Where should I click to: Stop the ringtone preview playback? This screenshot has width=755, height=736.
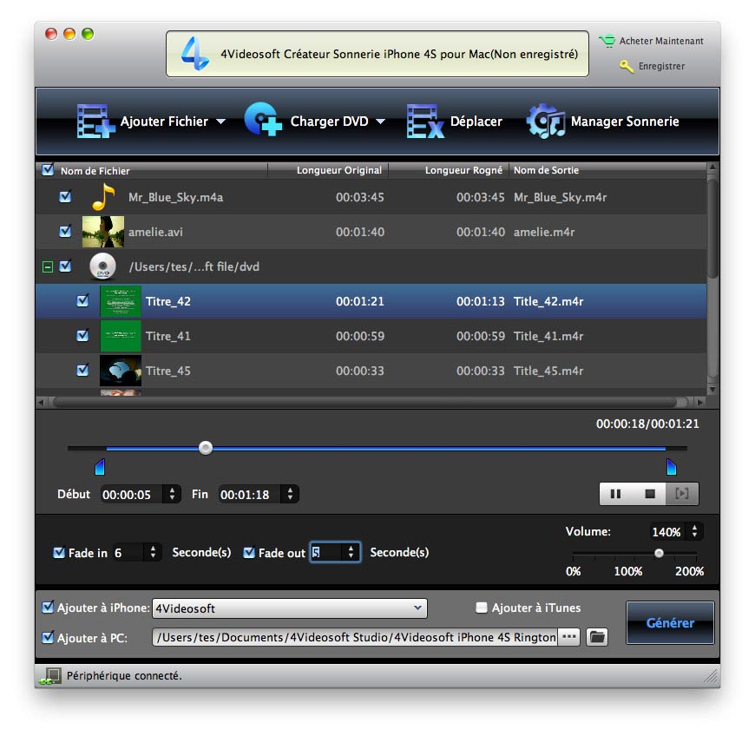coord(649,494)
